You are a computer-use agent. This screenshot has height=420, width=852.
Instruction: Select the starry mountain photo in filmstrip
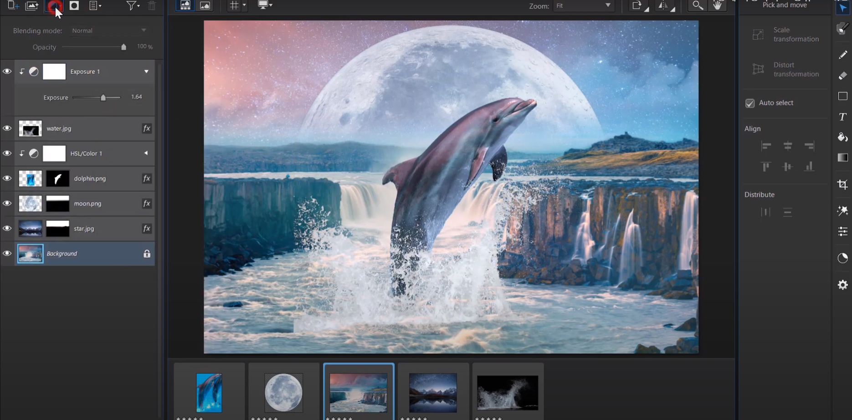433,393
